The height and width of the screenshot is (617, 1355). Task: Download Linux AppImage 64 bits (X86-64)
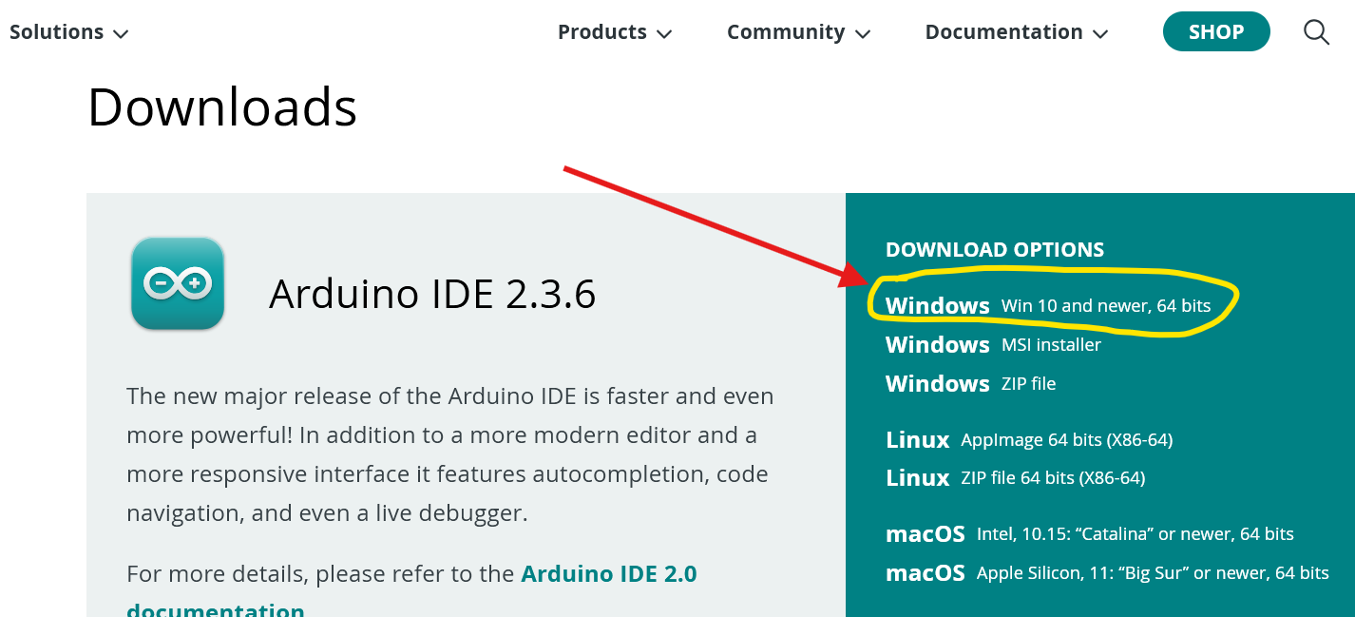coord(1029,439)
